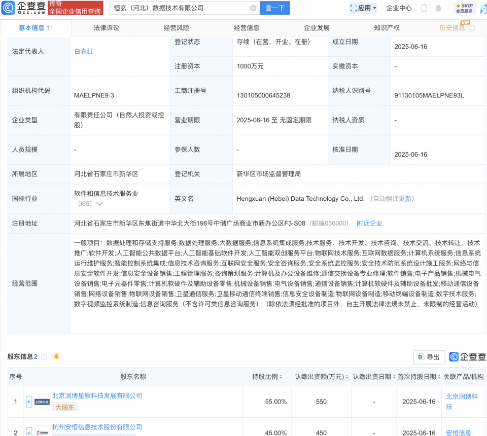Switch to 经营风险 tab

[x=177, y=28]
